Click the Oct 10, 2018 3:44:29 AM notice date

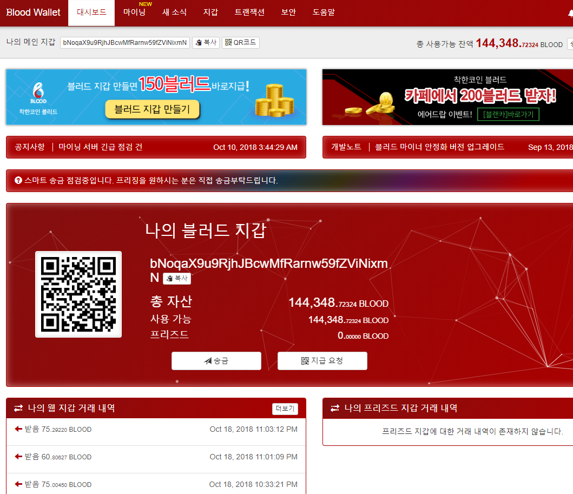(255, 147)
